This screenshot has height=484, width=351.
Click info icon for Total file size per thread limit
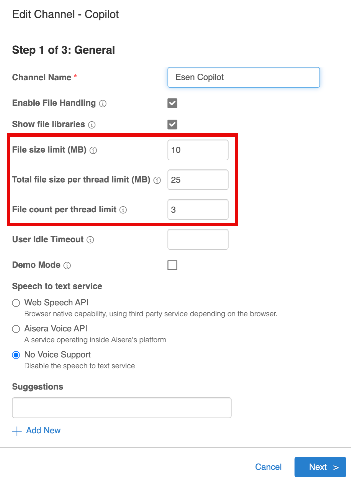[x=157, y=180]
